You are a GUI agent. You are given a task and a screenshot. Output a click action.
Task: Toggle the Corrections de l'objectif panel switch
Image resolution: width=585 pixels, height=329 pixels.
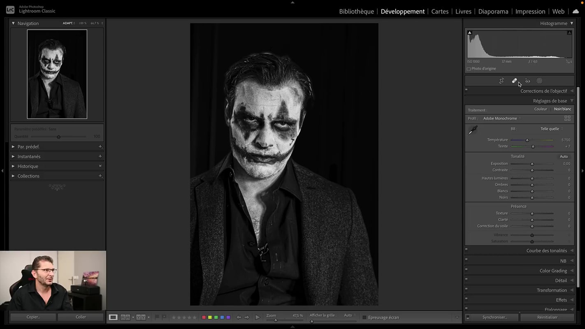point(466,89)
